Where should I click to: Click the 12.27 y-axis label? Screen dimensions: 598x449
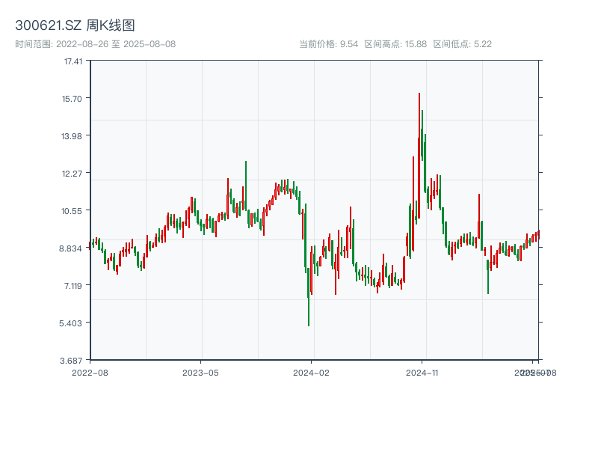tap(73, 173)
